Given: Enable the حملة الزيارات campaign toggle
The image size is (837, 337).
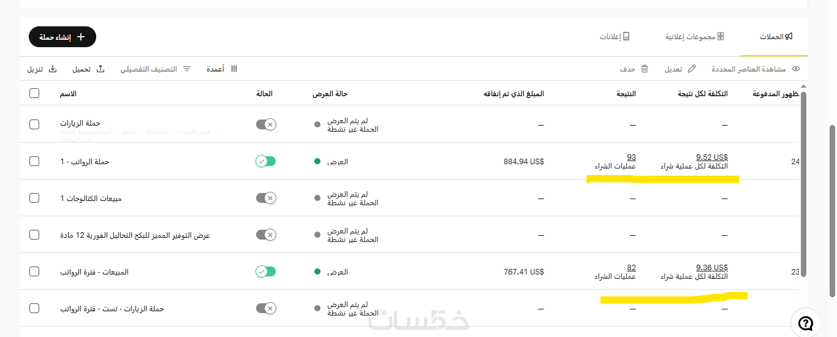Looking at the screenshot, I should pyautogui.click(x=266, y=124).
